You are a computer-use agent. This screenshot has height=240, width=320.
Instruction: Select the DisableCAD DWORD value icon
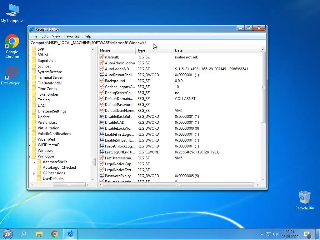(x=102, y=122)
